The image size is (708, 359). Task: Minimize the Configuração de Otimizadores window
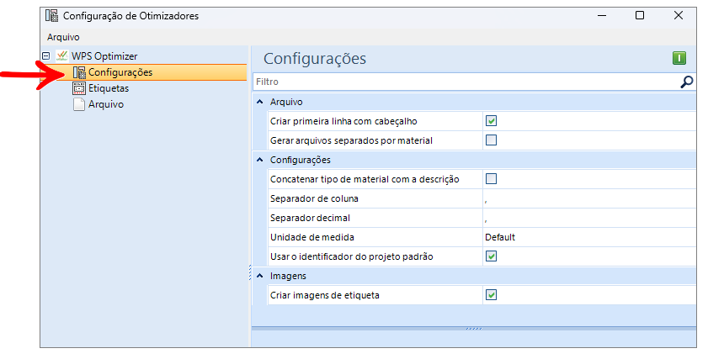pyautogui.click(x=601, y=15)
